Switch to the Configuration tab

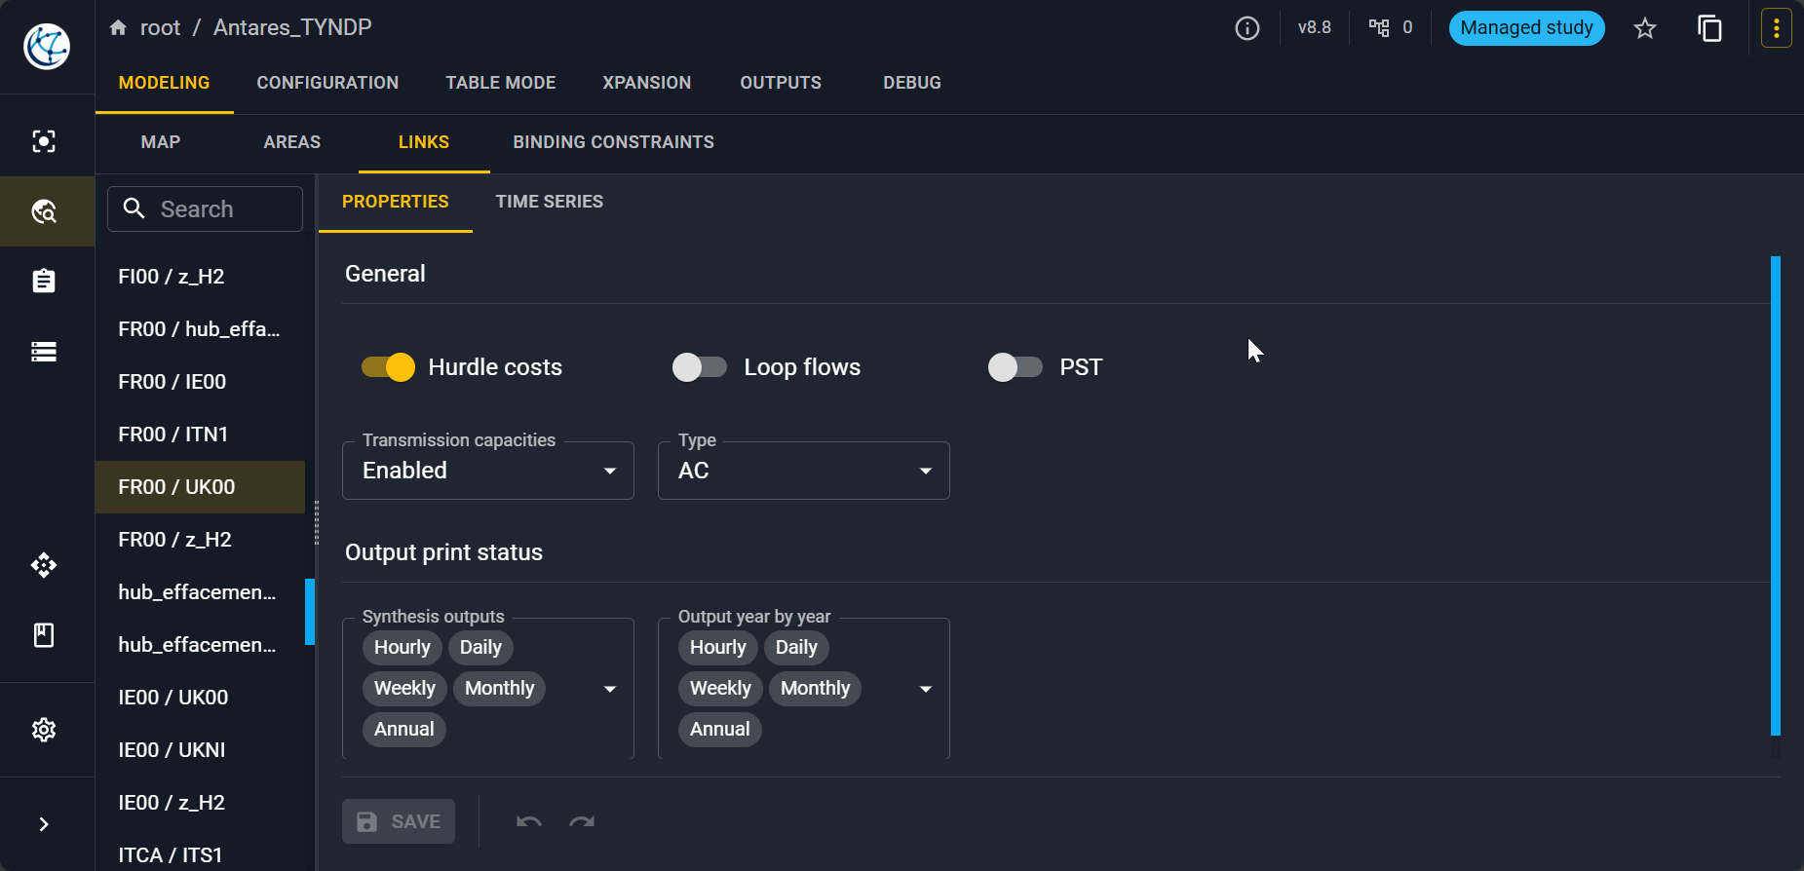327,83
